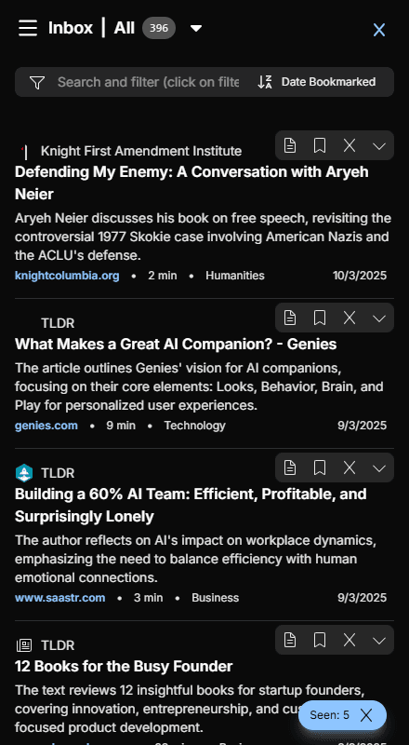Image resolution: width=409 pixels, height=745 pixels.
Task: Open 12 Books for the Busy Founder
Action: pyautogui.click(x=124, y=666)
